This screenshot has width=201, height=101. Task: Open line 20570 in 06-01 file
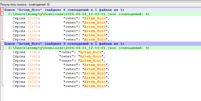(x=61, y=74)
